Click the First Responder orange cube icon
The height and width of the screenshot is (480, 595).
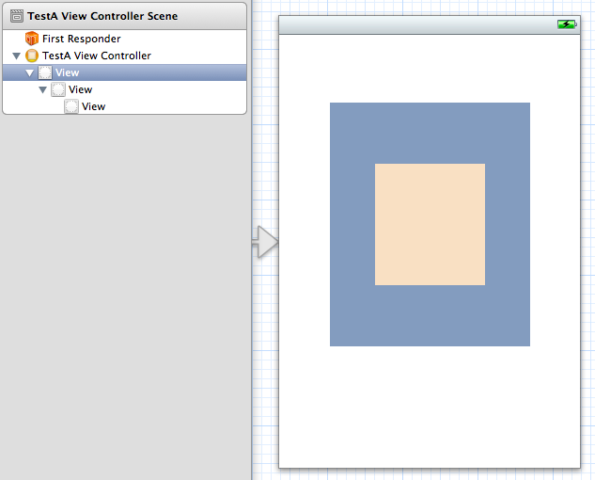click(32, 39)
